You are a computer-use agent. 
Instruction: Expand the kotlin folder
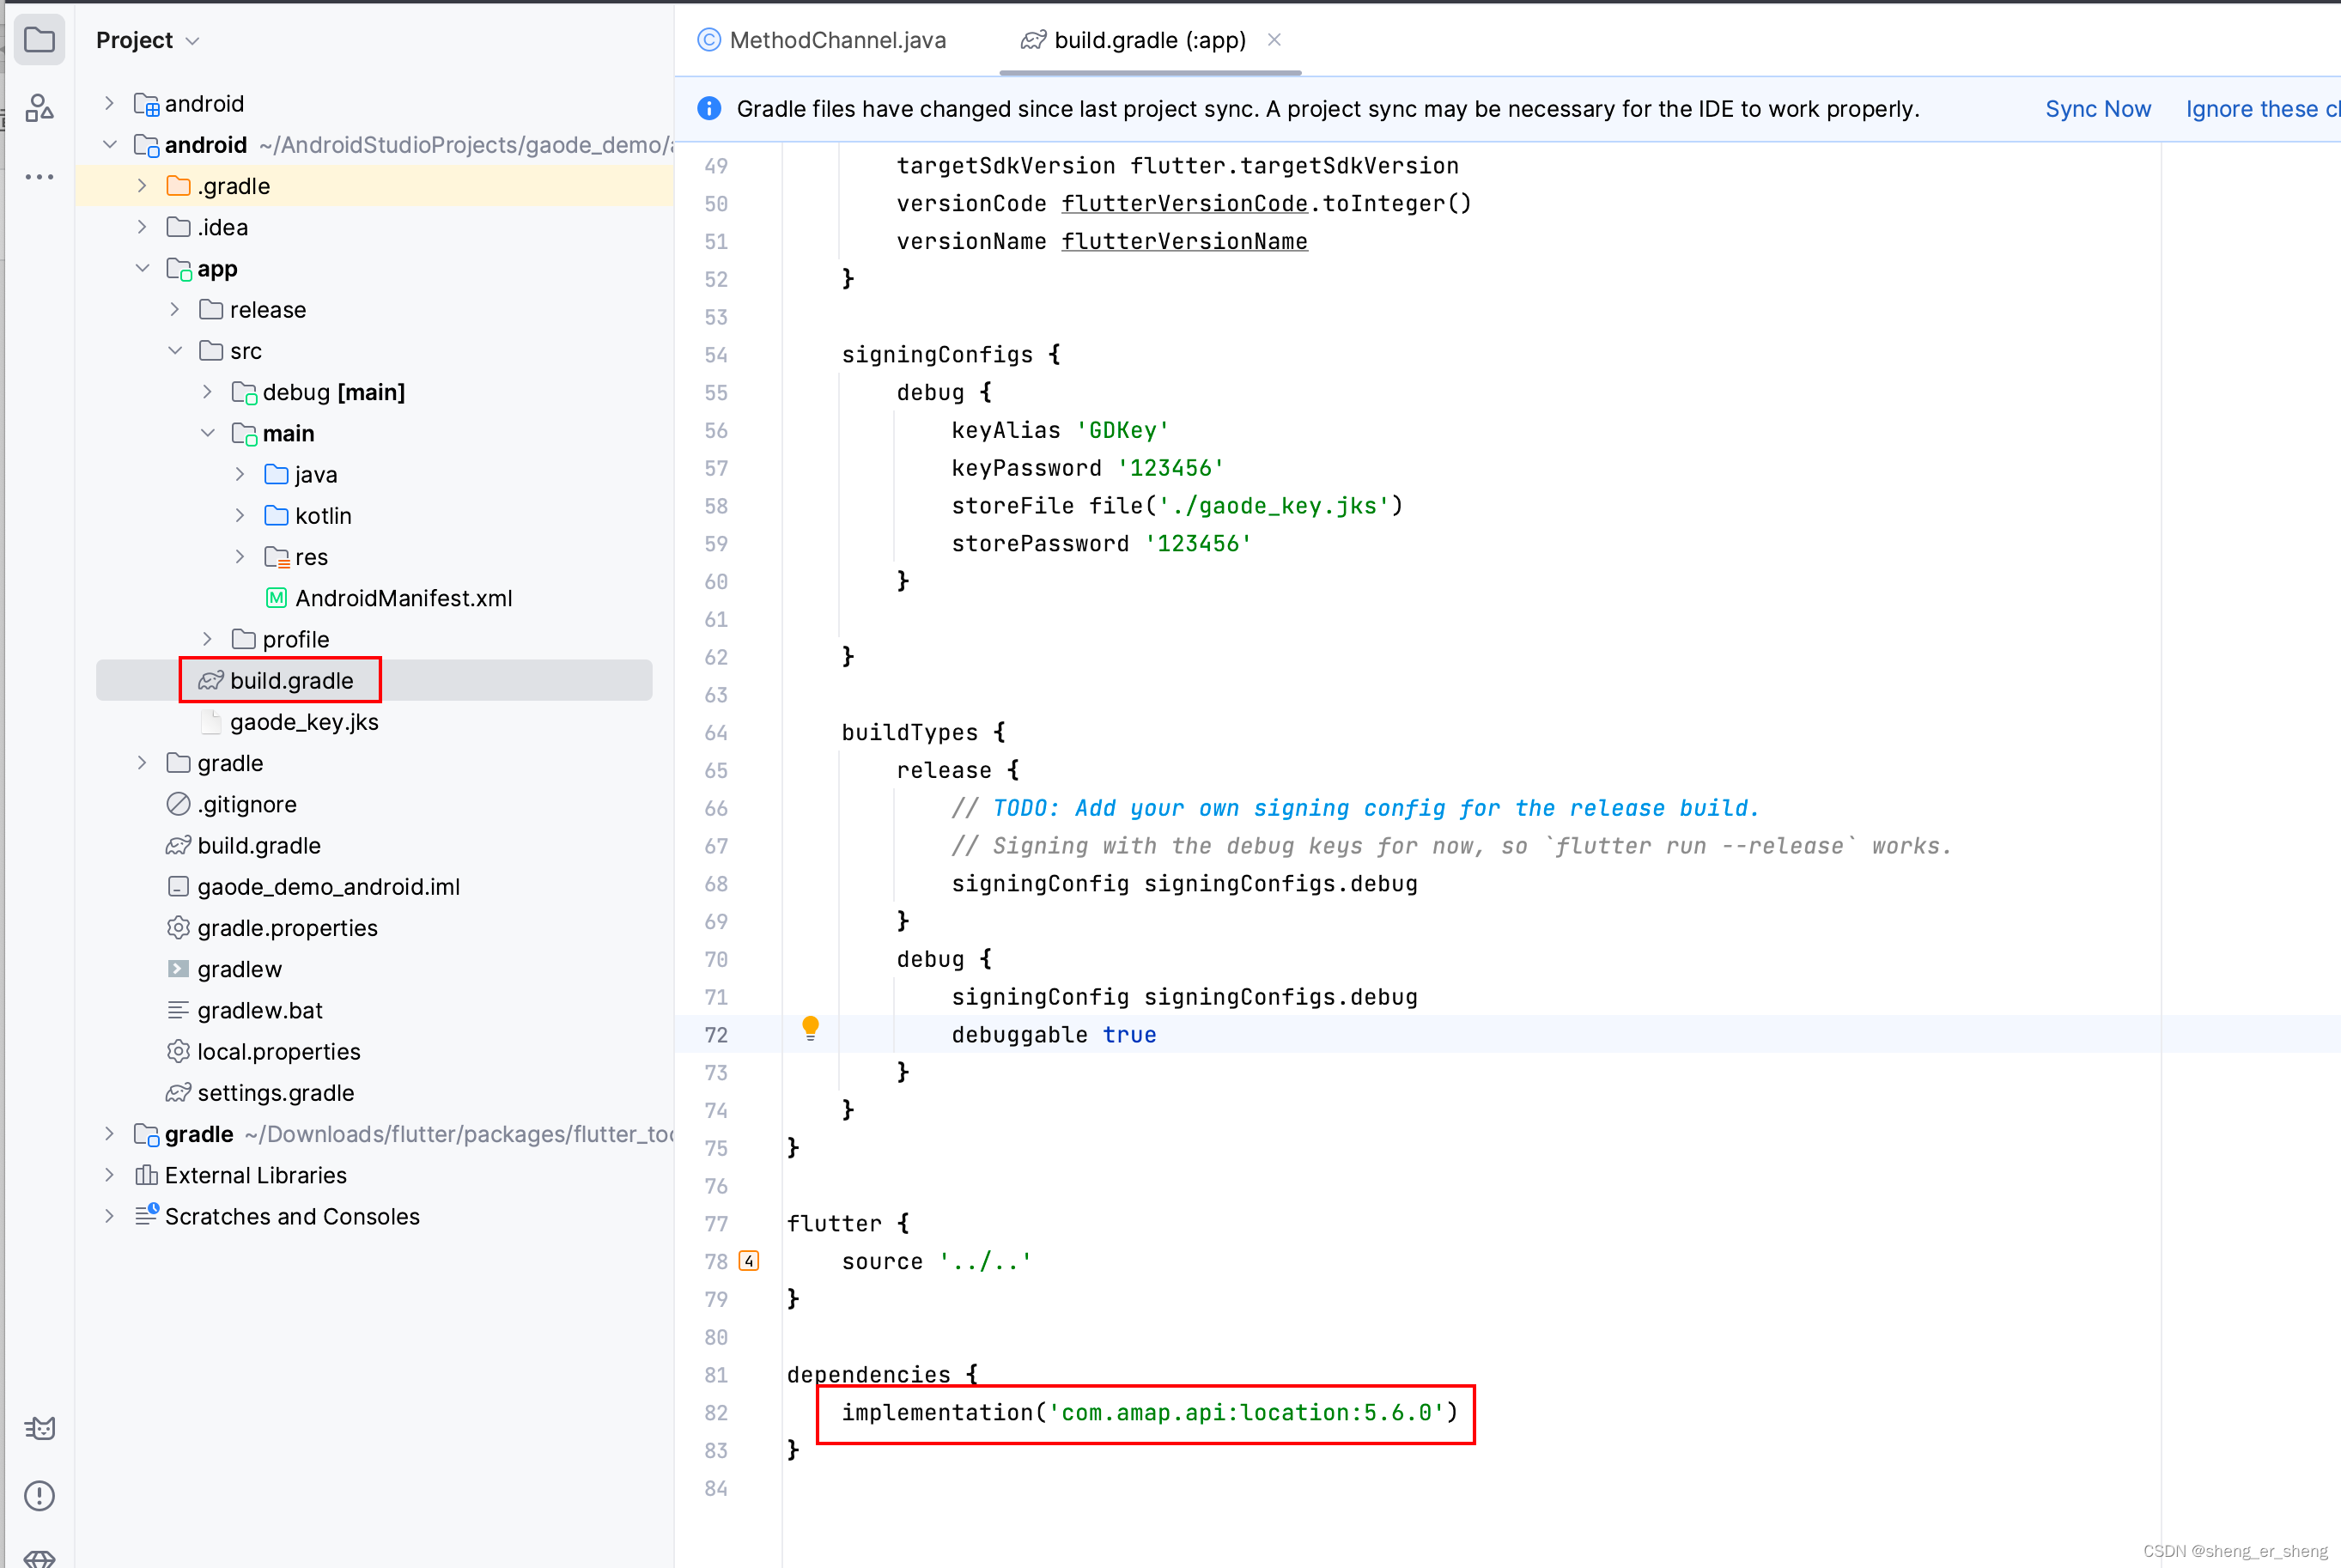(240, 516)
